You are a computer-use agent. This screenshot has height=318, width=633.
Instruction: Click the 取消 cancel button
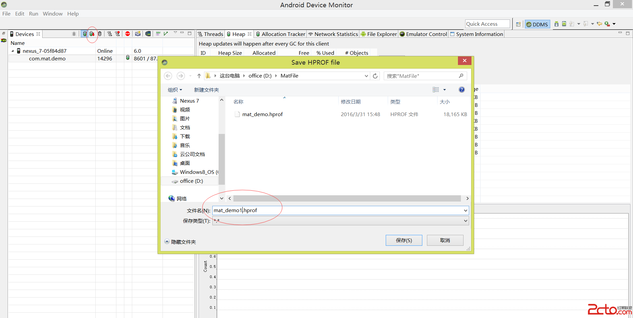tap(445, 240)
